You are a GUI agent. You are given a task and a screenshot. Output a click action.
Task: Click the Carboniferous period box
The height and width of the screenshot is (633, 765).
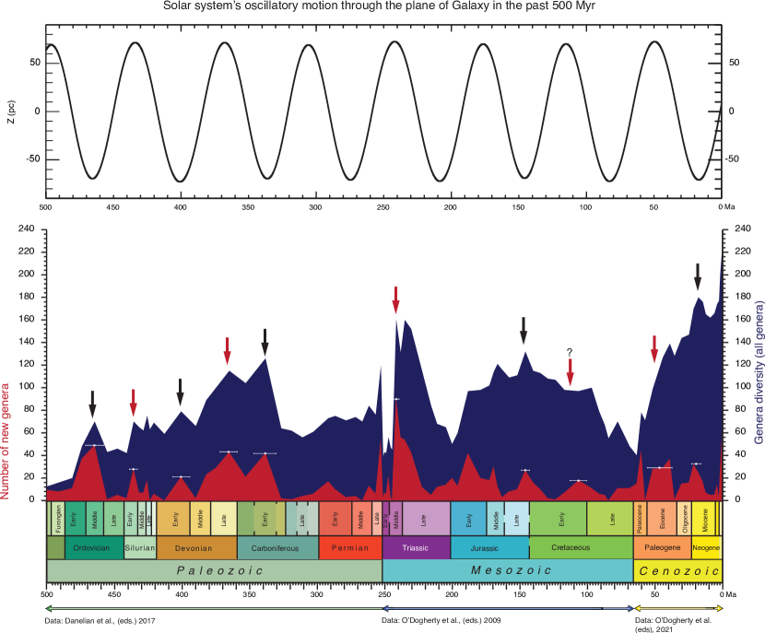pos(277,547)
